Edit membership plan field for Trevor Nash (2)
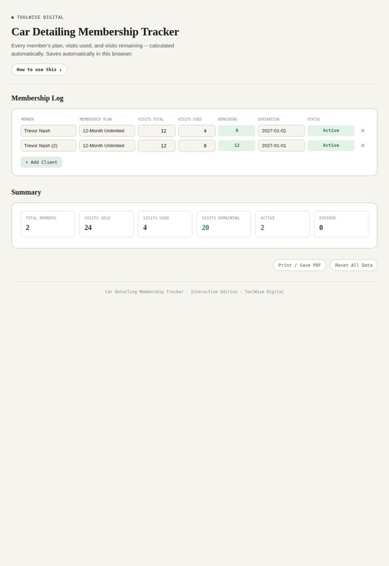Screen dimensions: 389x566 [107, 145]
